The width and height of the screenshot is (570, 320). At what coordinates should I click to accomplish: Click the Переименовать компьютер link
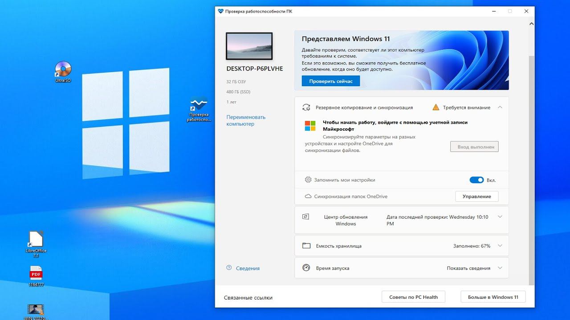click(x=246, y=120)
